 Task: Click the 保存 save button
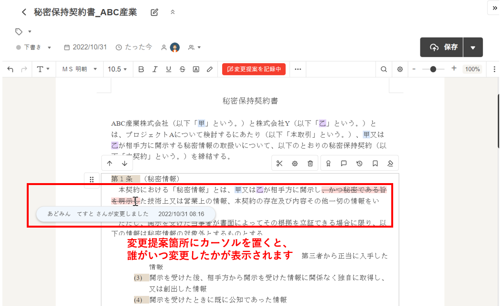point(444,47)
